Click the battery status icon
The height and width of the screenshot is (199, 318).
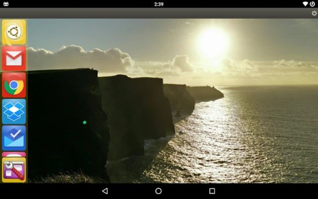(x=313, y=4)
